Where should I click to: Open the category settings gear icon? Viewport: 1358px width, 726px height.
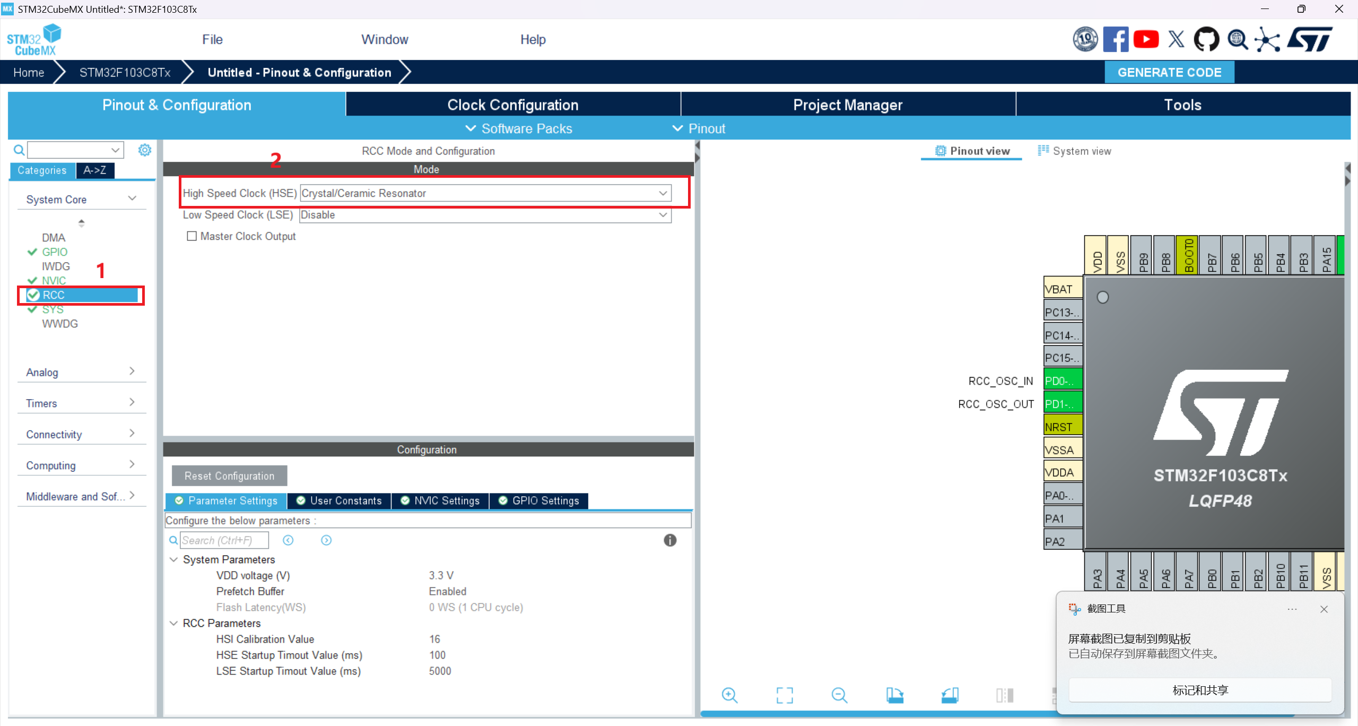(x=144, y=150)
